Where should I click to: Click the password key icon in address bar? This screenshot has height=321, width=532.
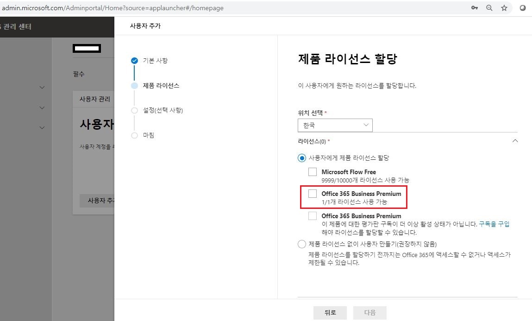pos(474,8)
